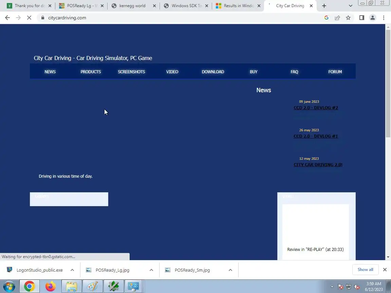Close the City Car Driving tab
This screenshot has width=391, height=293.
click(311, 6)
